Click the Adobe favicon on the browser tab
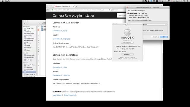Screen dimensions: 190x107 56,6
